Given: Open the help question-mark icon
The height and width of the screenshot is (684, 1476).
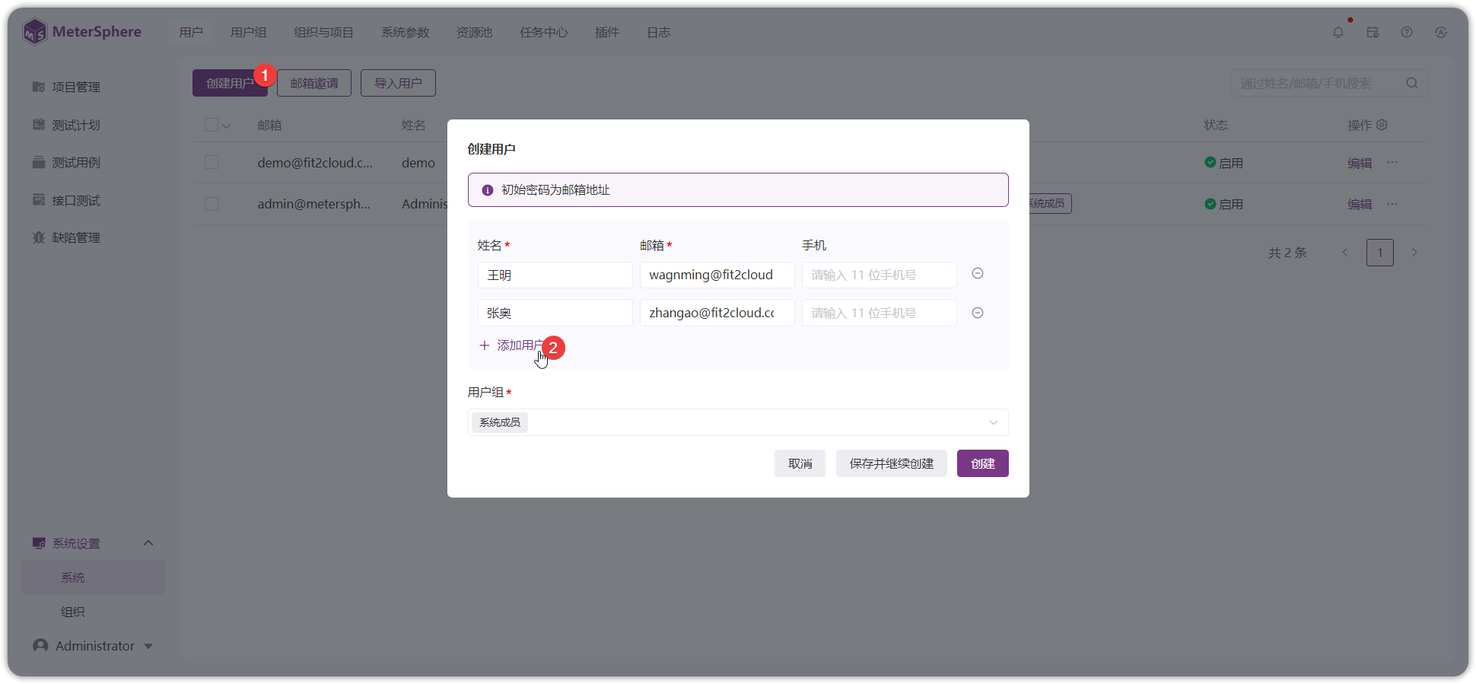Looking at the screenshot, I should point(1407,32).
